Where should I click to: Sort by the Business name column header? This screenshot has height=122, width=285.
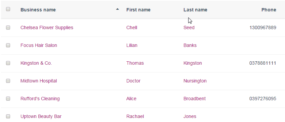click(x=38, y=10)
